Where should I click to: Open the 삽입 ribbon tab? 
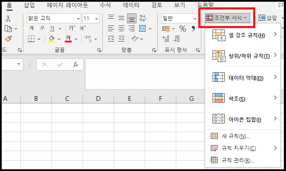point(29,5)
